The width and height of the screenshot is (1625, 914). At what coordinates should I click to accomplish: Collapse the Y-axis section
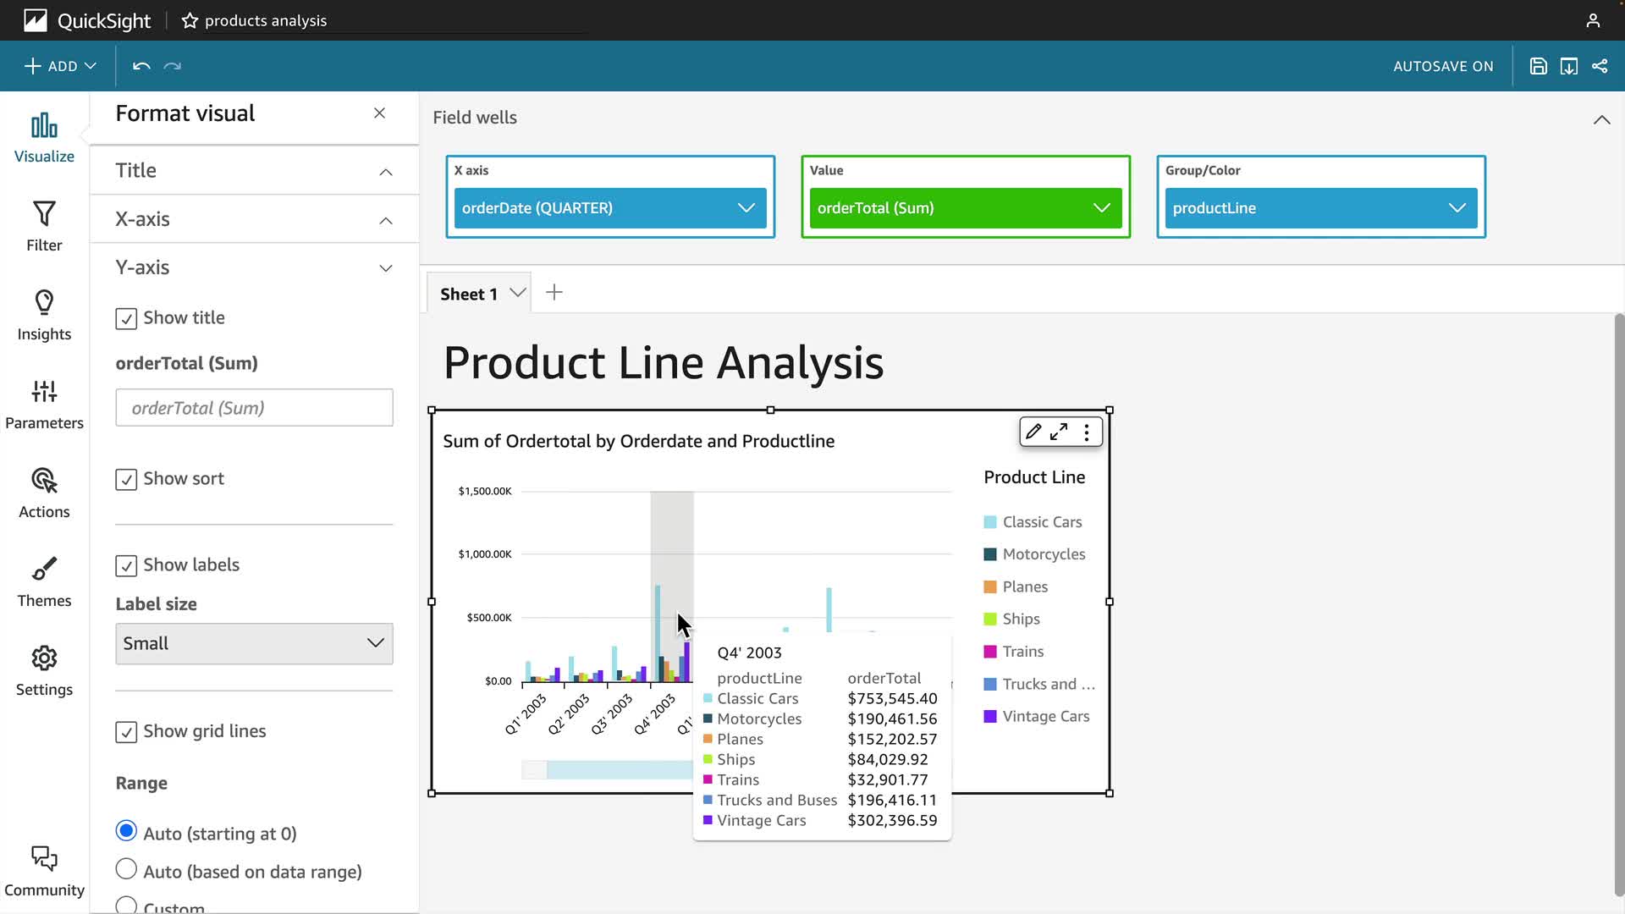coord(385,268)
